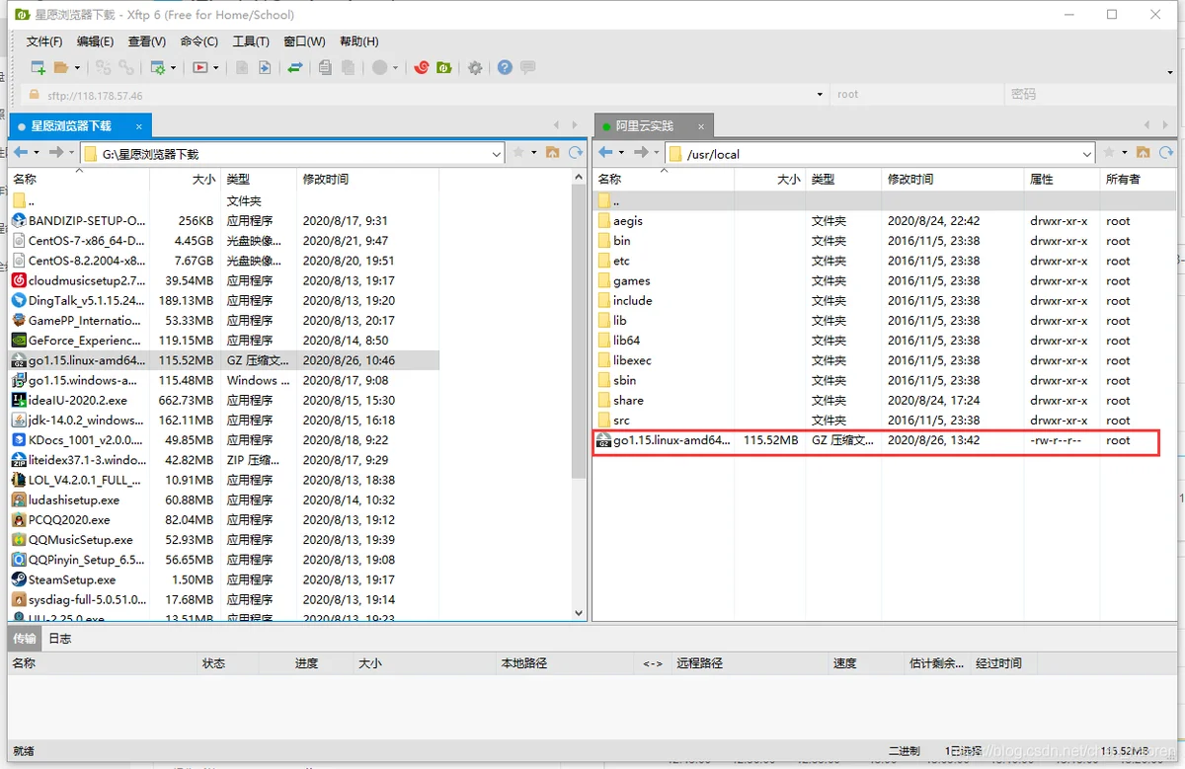This screenshot has height=769, width=1185.
Task: Click the green Xftp icon in toolbar
Action: pos(445,67)
